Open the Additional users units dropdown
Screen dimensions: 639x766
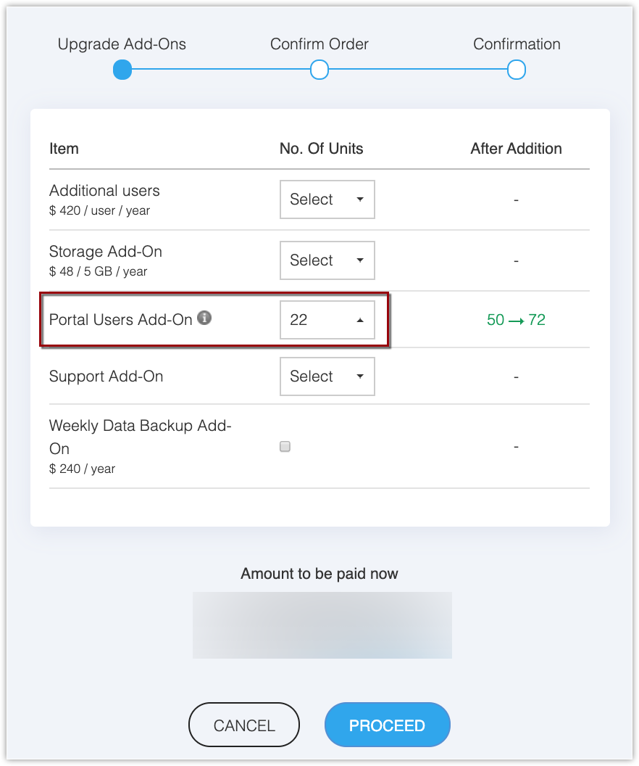pyautogui.click(x=327, y=199)
